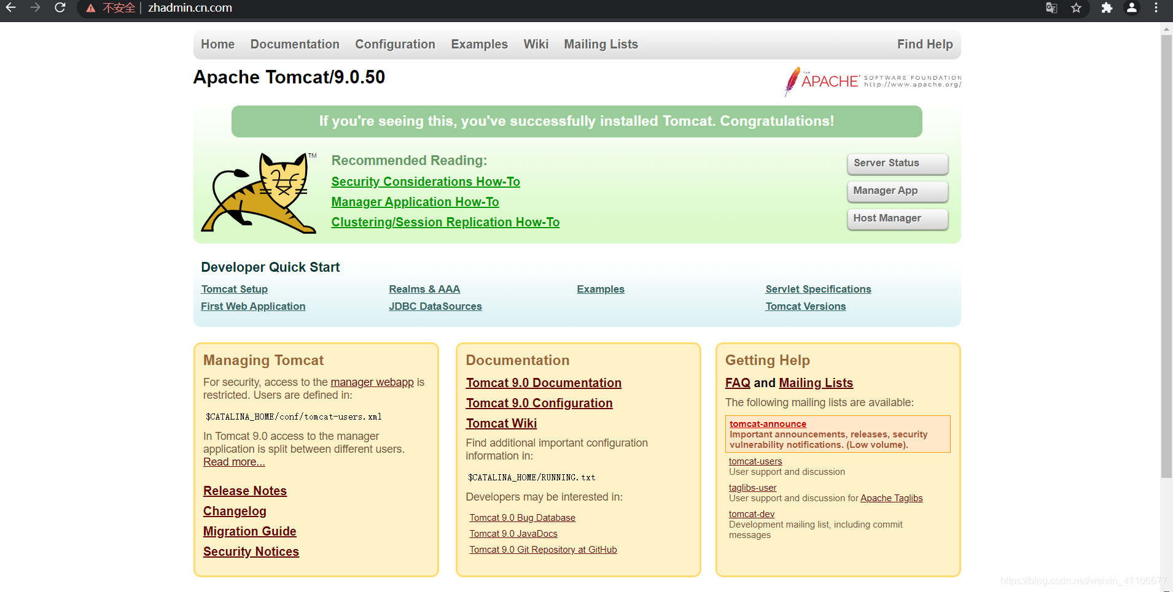This screenshot has height=592, width=1173.
Task: Click the Server Status button
Action: tap(897, 163)
